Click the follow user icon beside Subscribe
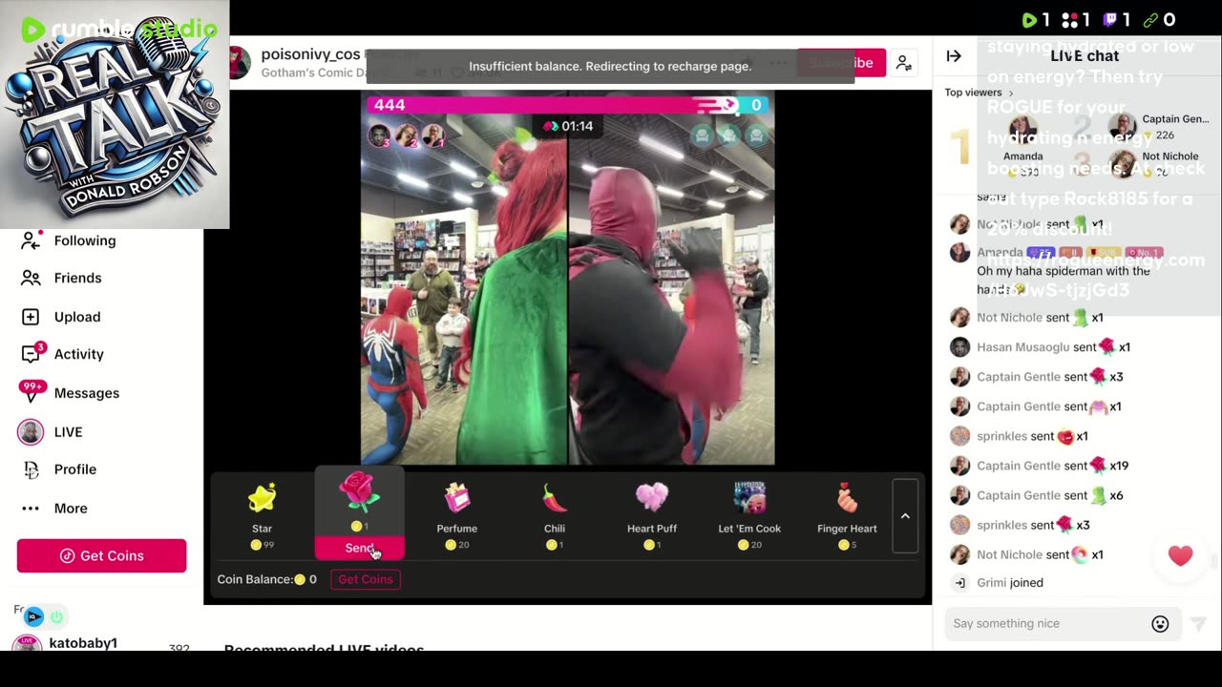The width and height of the screenshot is (1222, 687). (903, 64)
